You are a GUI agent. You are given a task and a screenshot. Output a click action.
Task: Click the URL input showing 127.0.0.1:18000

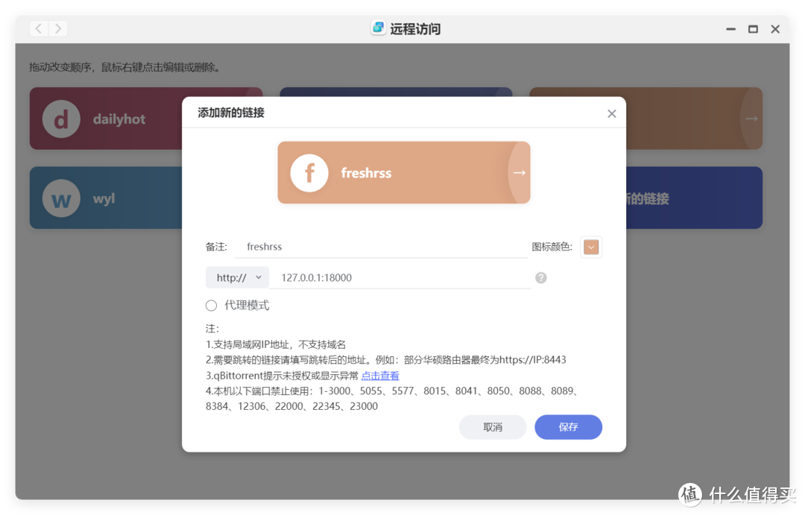(402, 277)
